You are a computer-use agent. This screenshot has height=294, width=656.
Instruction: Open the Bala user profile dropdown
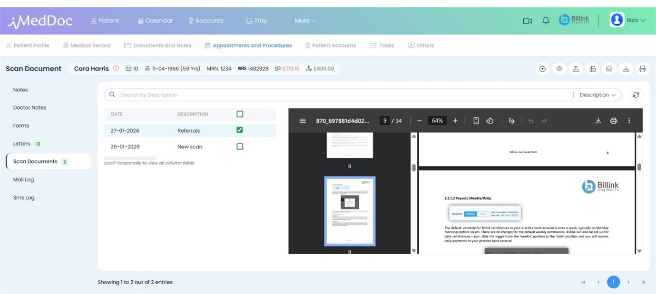pyautogui.click(x=627, y=20)
